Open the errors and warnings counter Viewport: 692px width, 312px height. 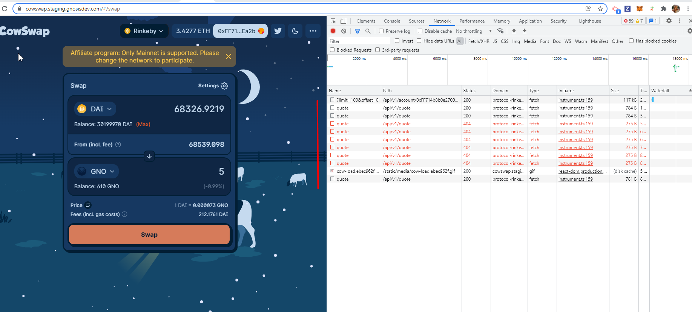click(x=634, y=21)
